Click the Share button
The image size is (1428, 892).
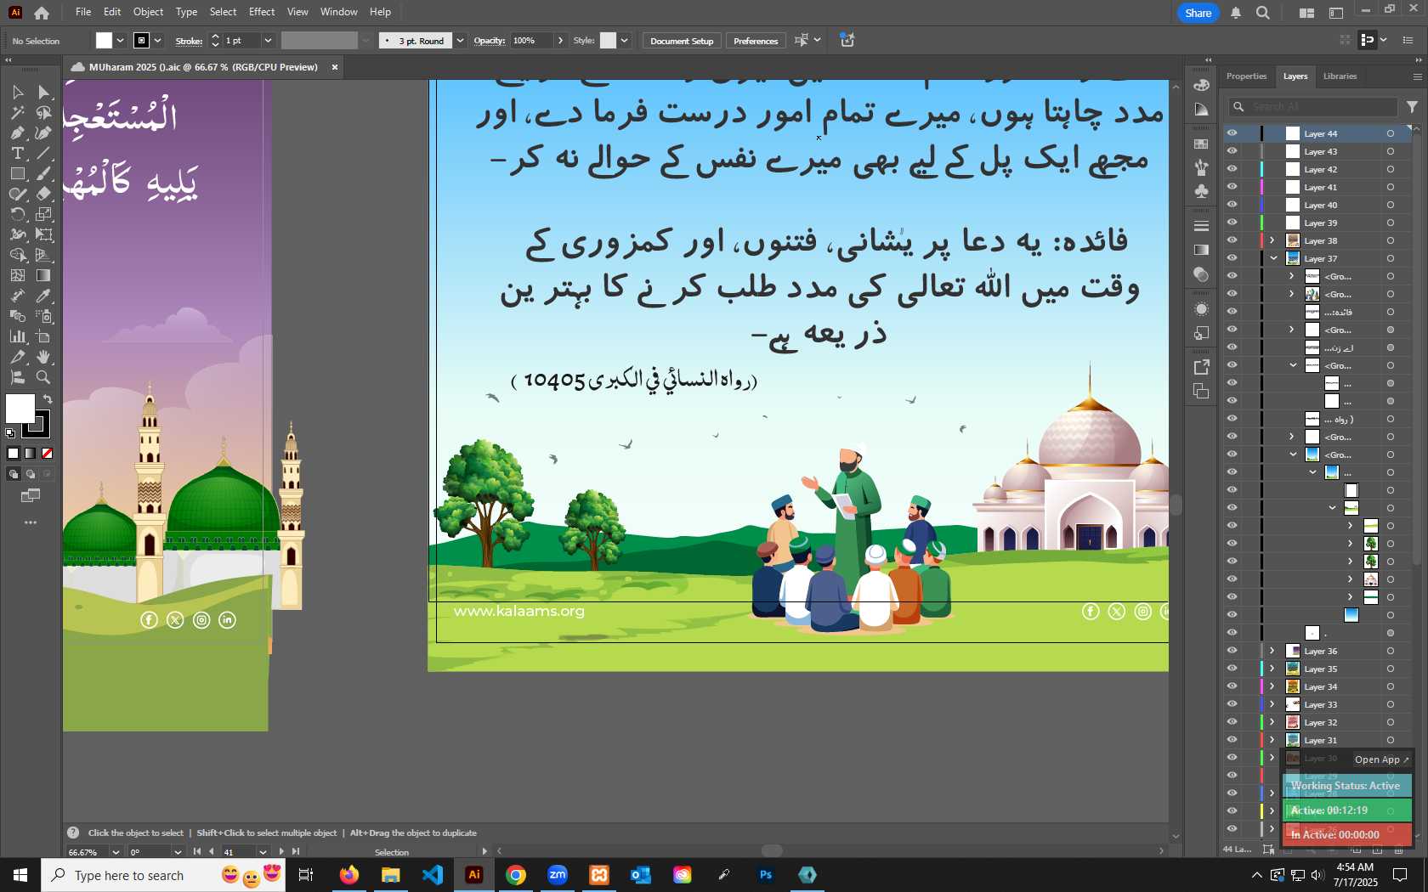click(x=1198, y=13)
